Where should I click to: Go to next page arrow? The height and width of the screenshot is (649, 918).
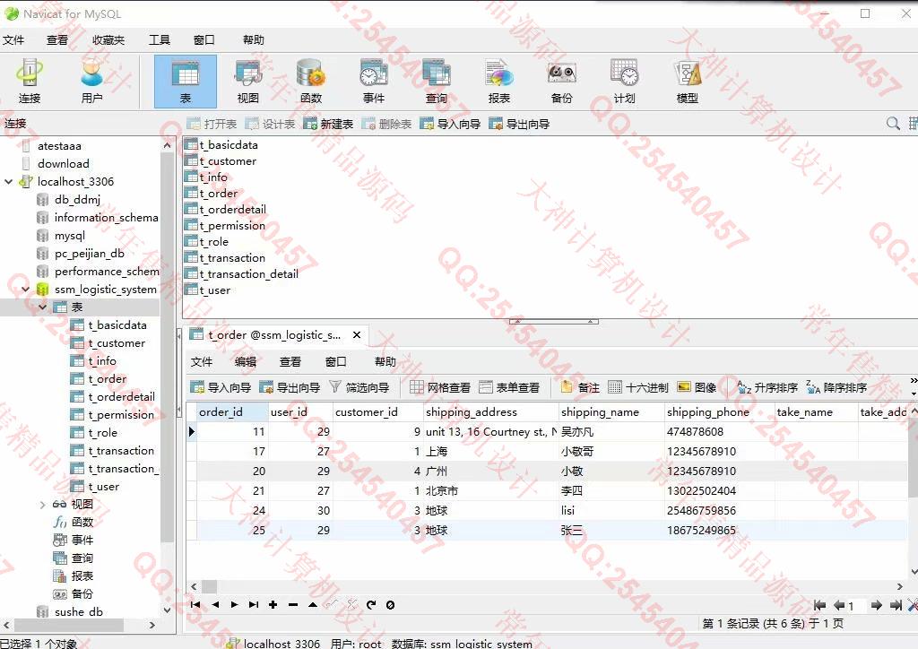click(x=877, y=606)
